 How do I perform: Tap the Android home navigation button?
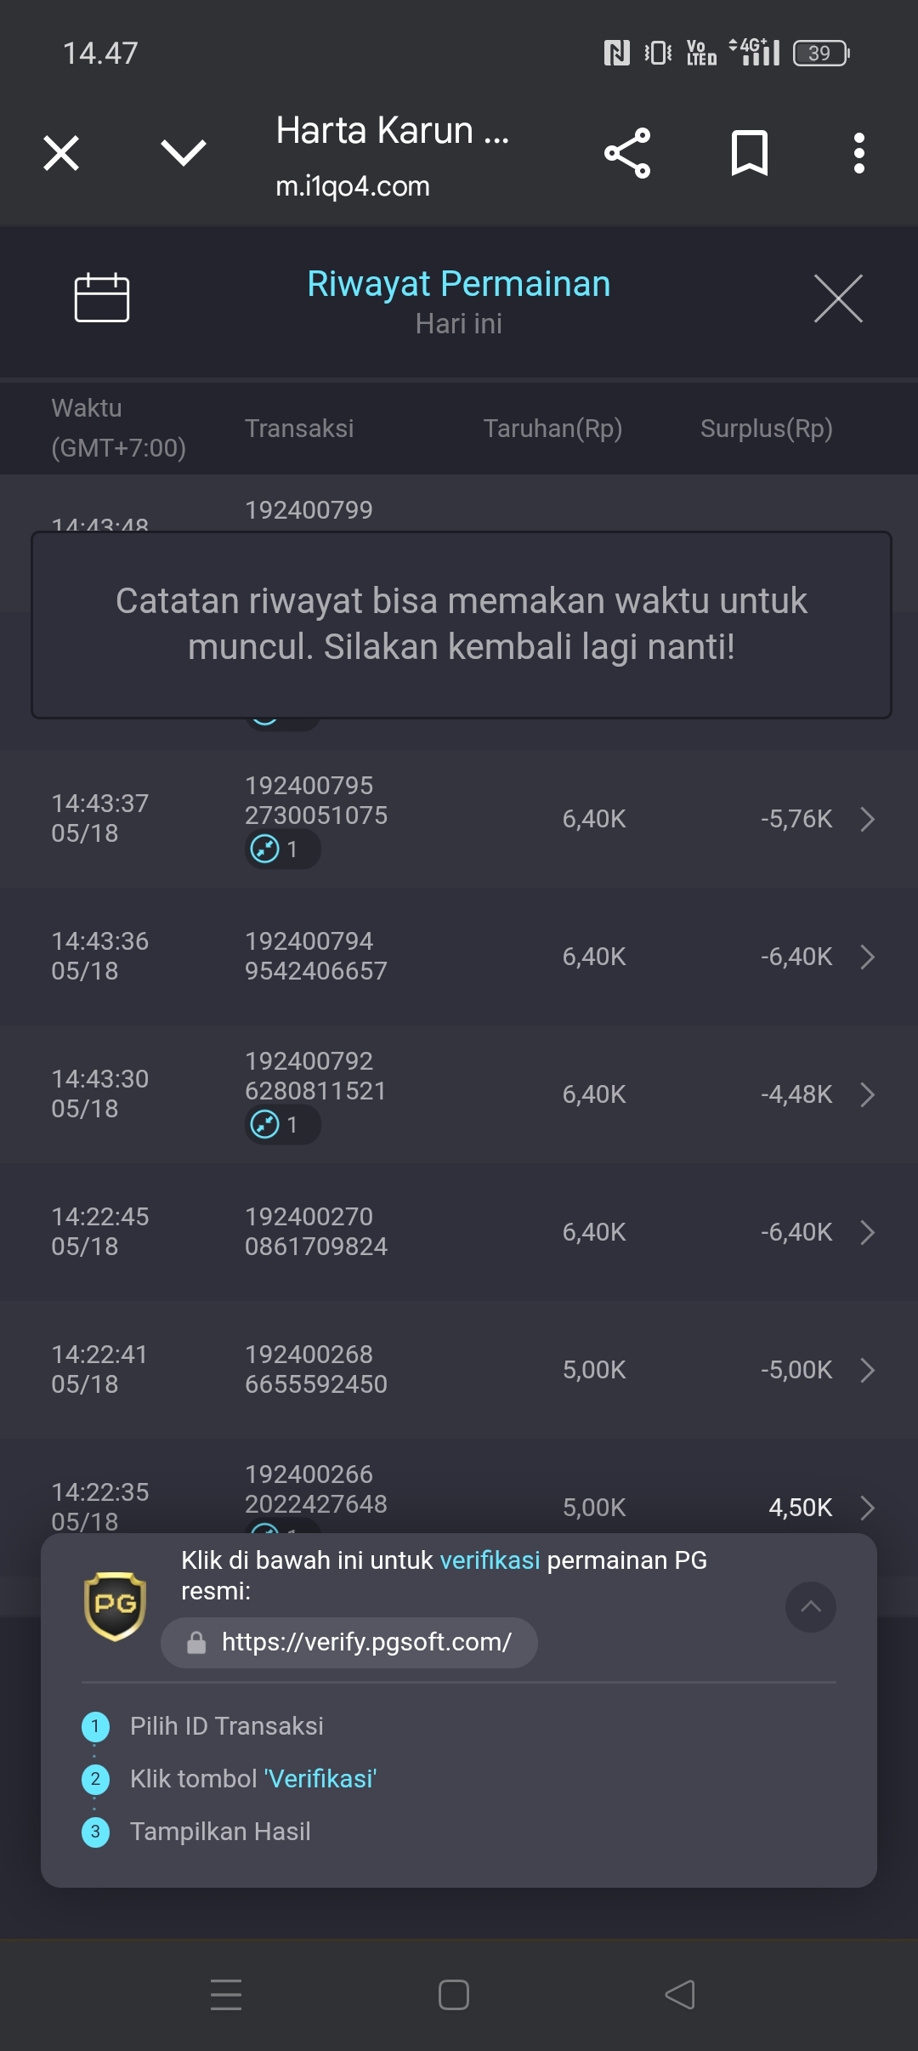click(454, 1995)
